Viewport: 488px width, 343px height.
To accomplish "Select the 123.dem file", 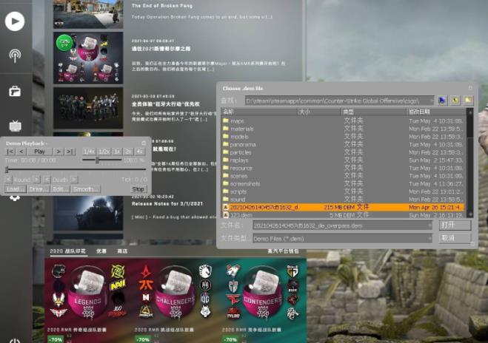I will pos(344,214).
